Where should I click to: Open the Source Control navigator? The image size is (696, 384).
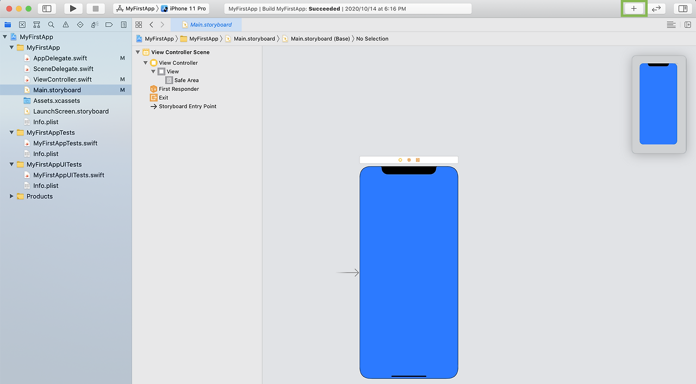coord(22,24)
